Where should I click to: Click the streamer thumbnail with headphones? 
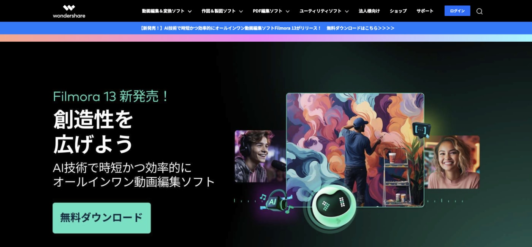[x=256, y=156]
